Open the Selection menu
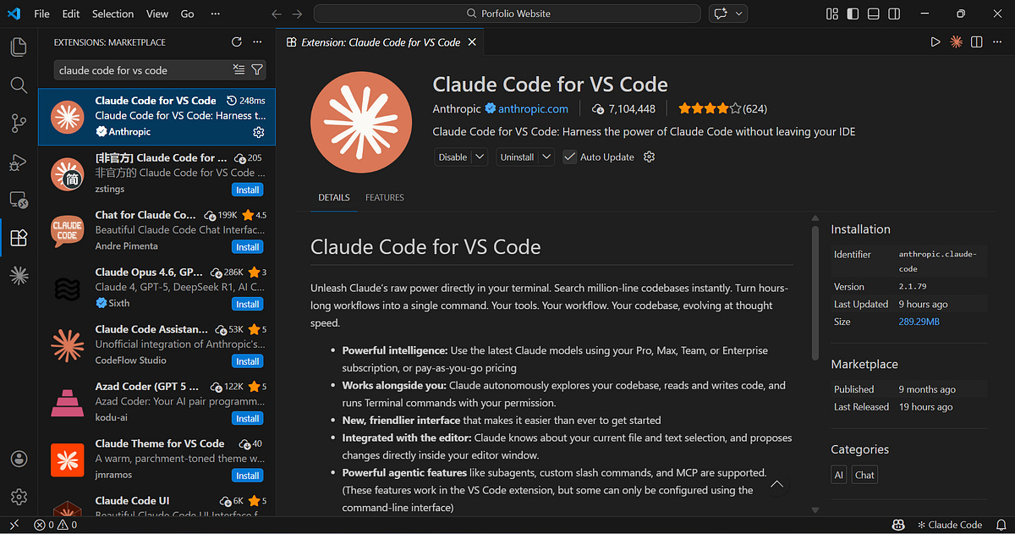The image size is (1015, 534). 113,14
